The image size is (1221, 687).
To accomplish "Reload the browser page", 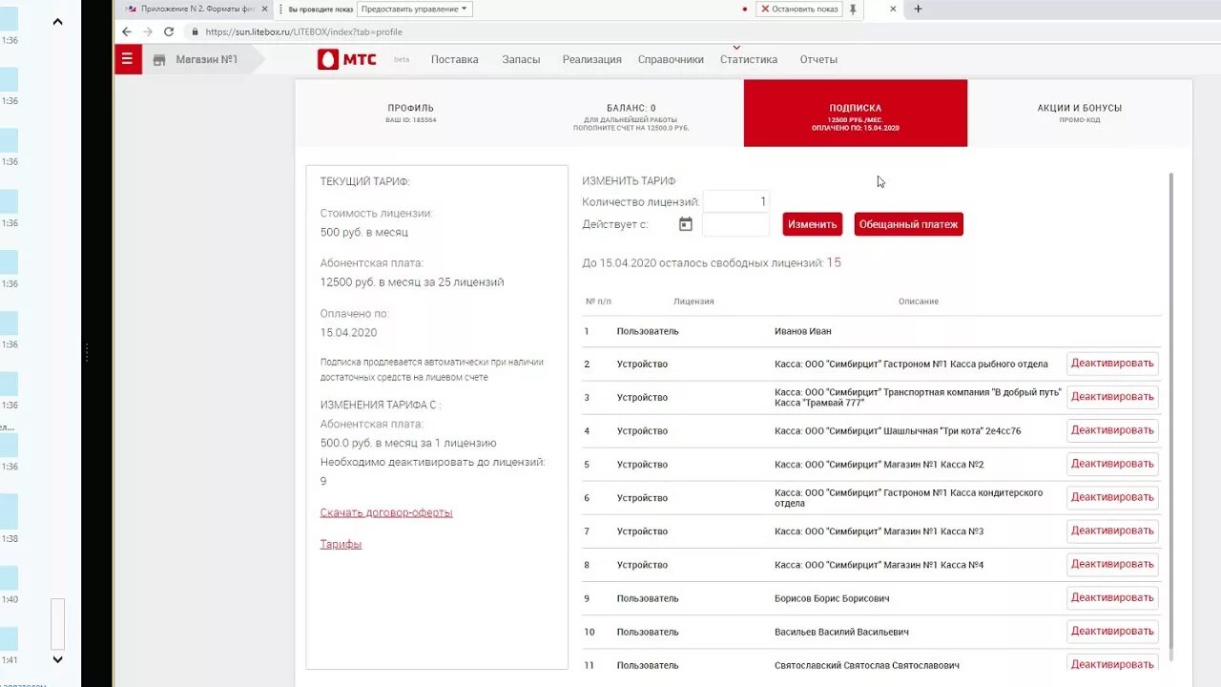I will 169,31.
